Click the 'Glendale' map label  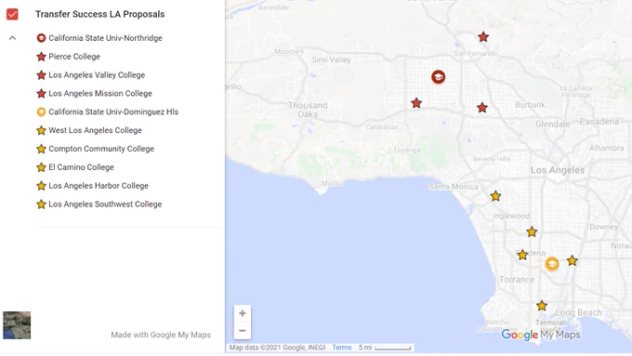click(x=552, y=125)
